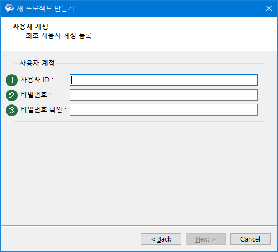
Task: Click into the 비밀번호 input box
Action: tap(163, 95)
